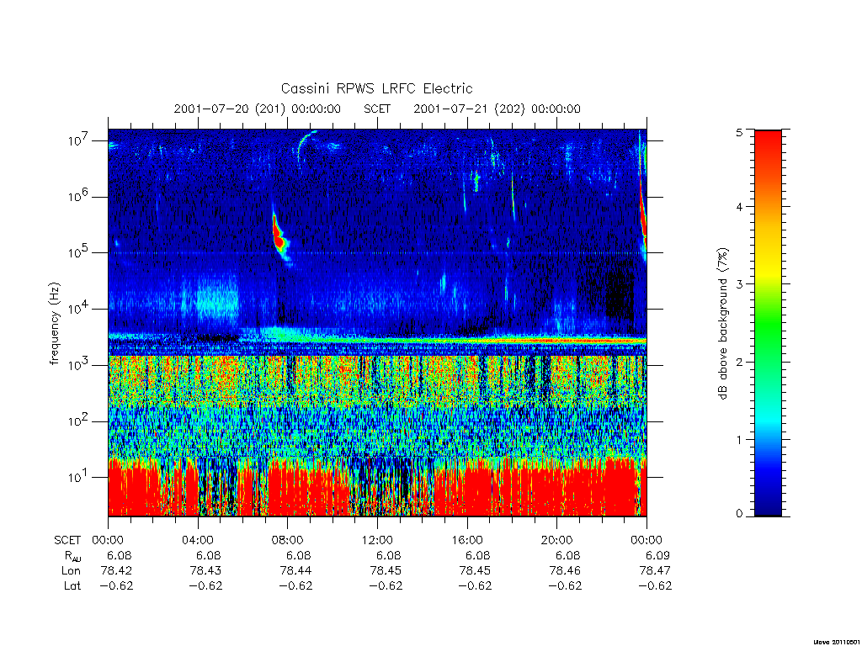
Task: Click the "frequency (Hz)" axis label
Action: (x=55, y=324)
